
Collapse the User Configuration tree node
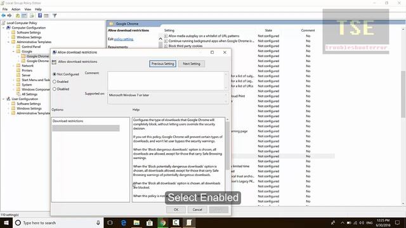tap(4, 99)
